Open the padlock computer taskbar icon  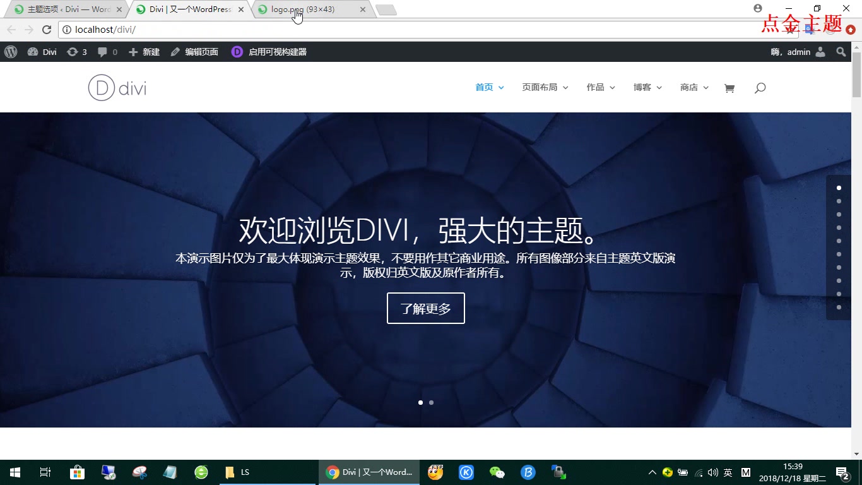[559, 472]
